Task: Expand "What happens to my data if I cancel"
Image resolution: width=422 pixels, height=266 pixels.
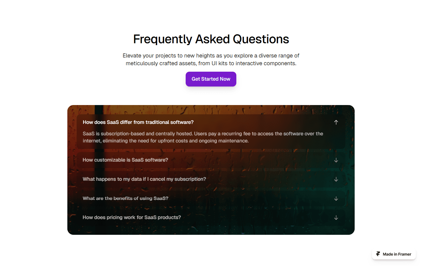Action: pyautogui.click(x=211, y=179)
